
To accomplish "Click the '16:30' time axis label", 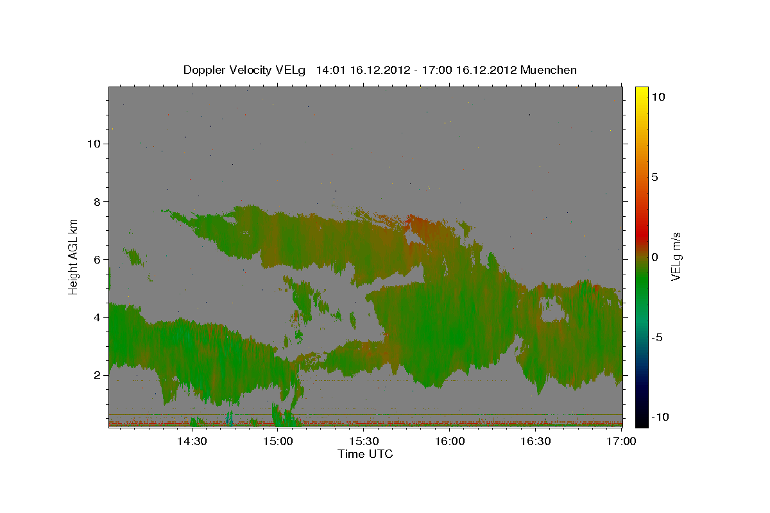I will 536,441.
